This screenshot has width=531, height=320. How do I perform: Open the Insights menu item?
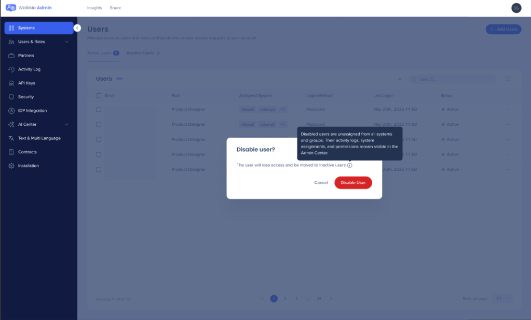[94, 8]
